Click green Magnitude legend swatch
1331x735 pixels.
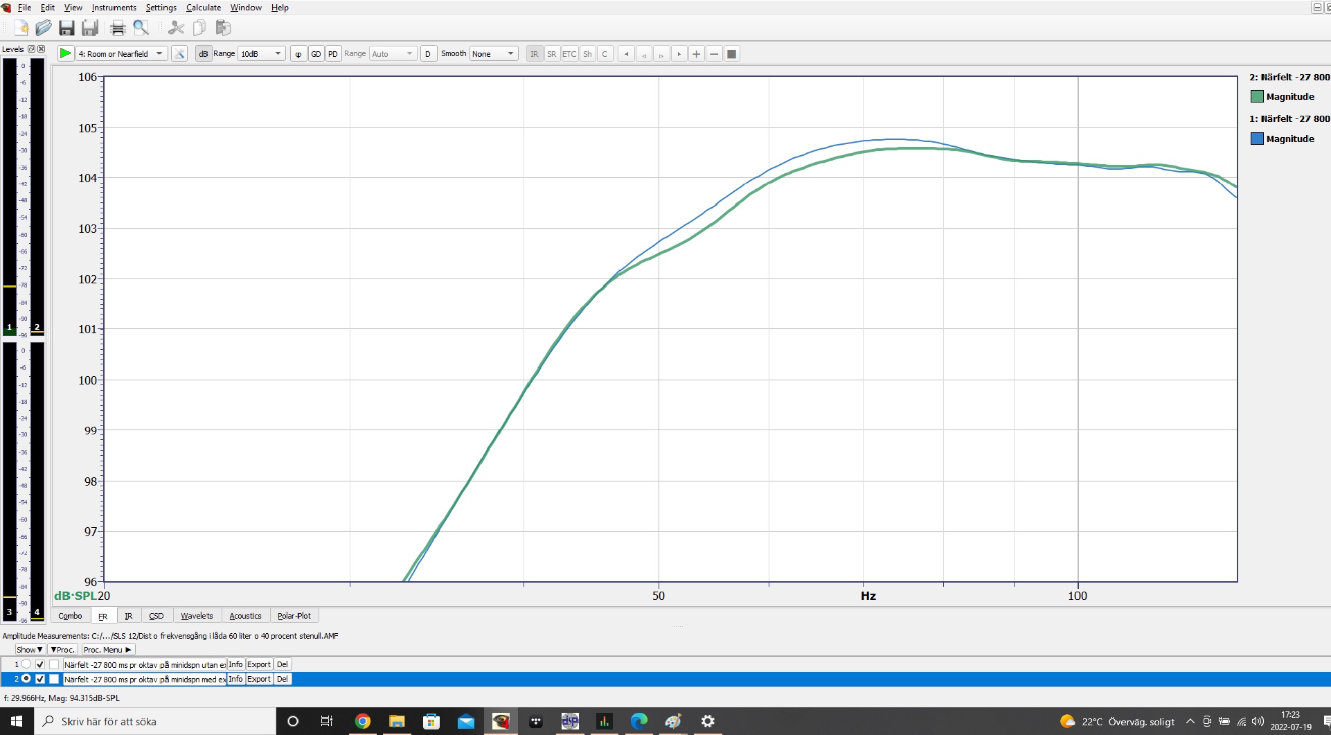tap(1257, 97)
